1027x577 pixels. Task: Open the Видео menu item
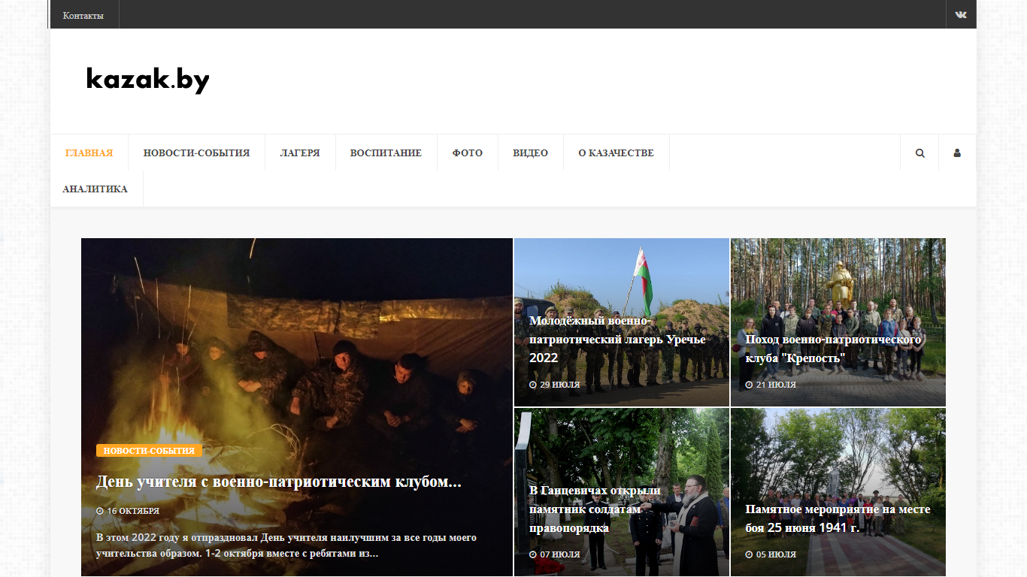click(x=531, y=153)
